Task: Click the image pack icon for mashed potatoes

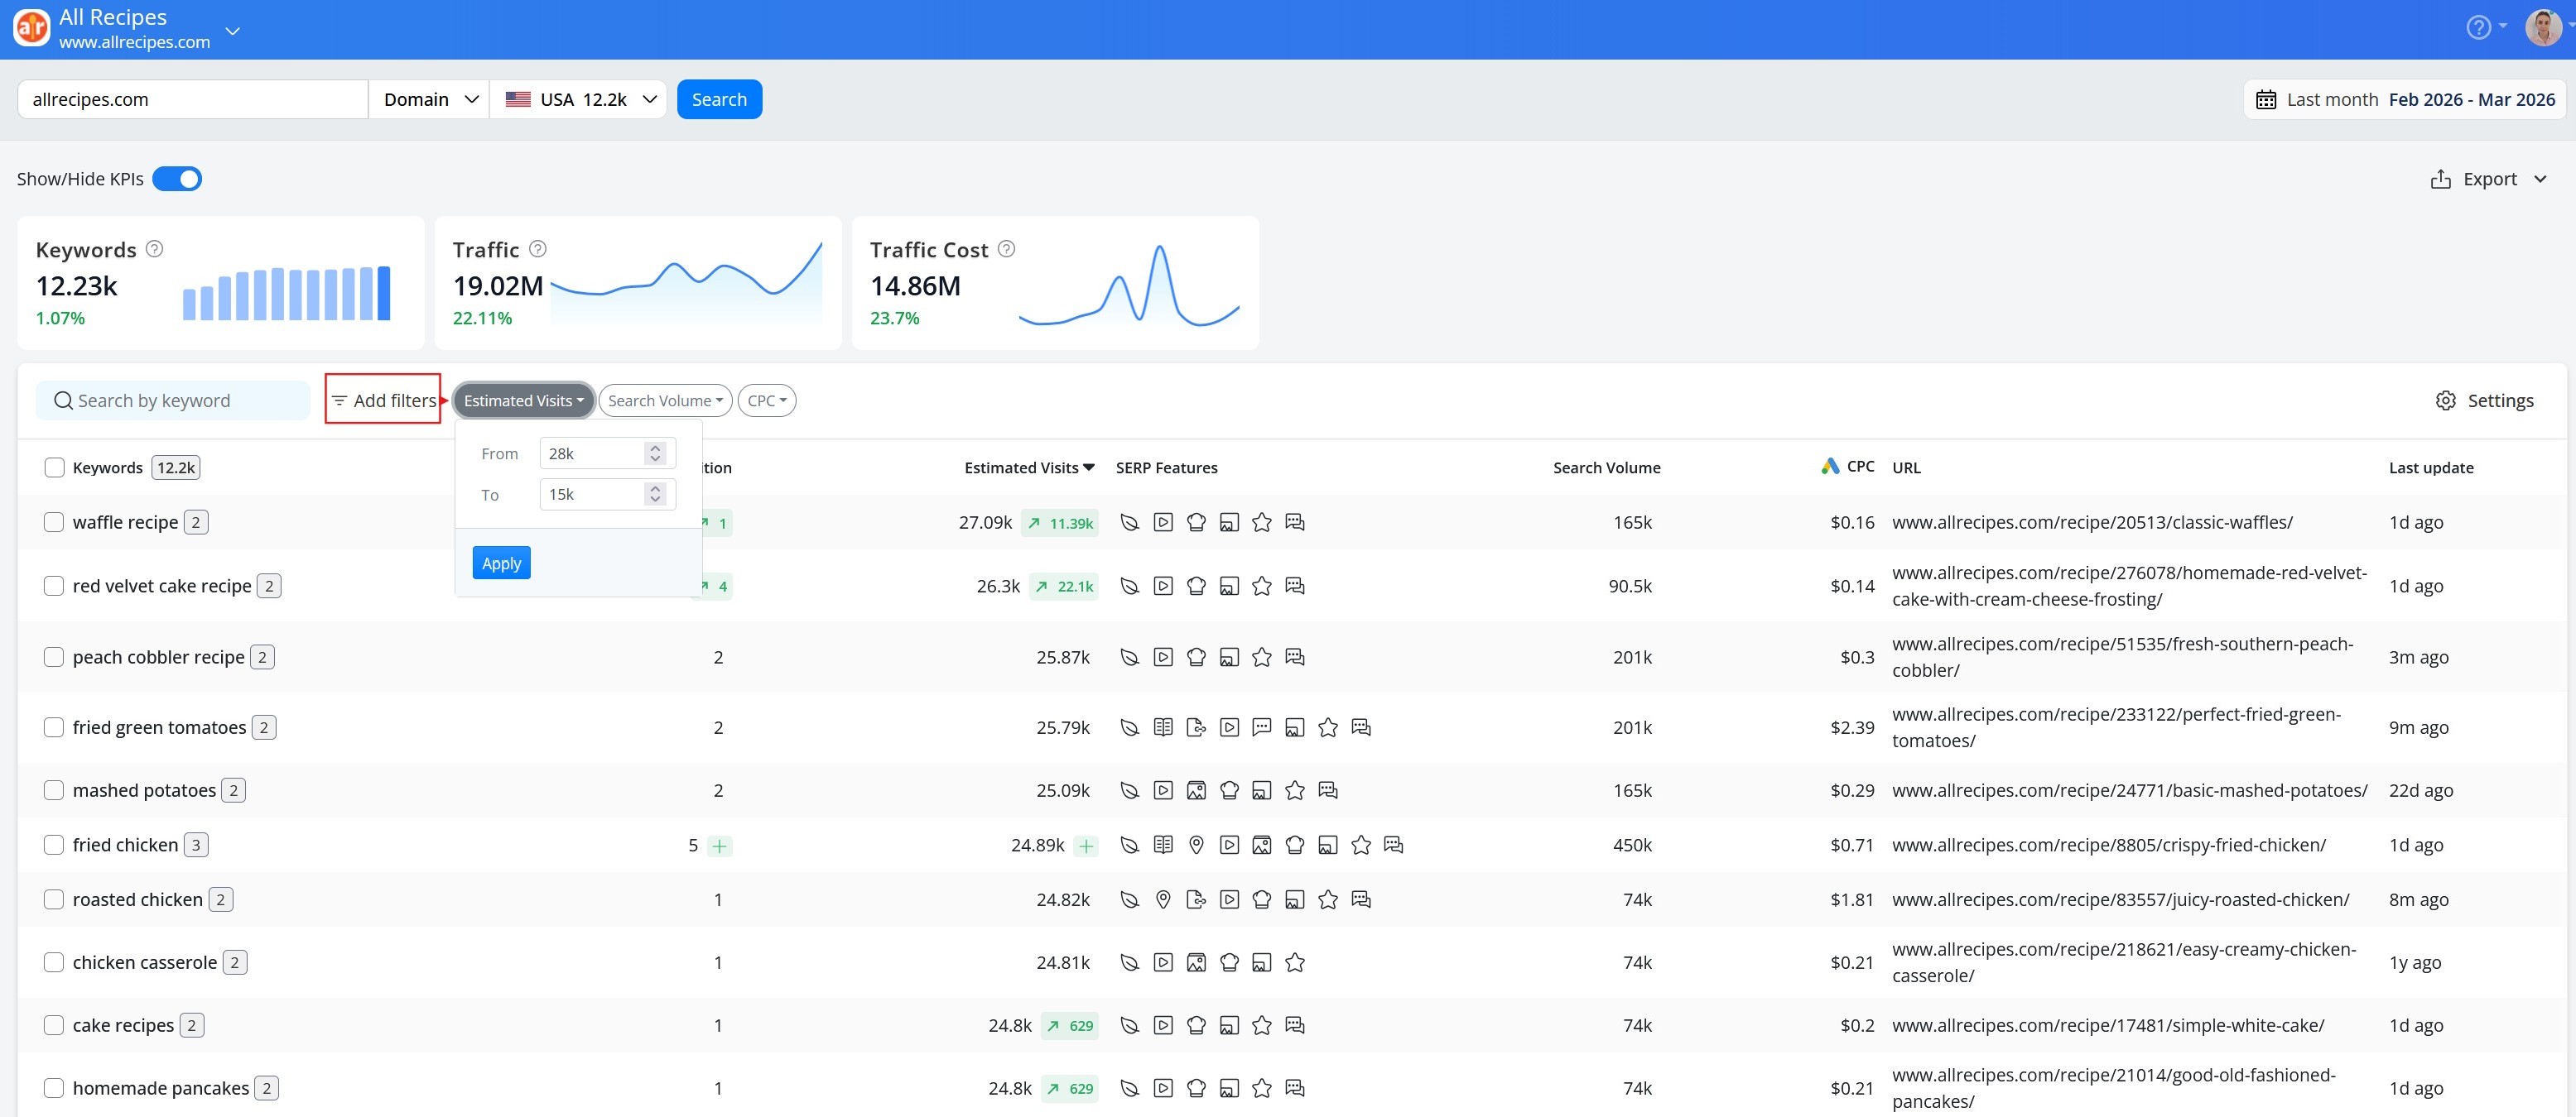Action: click(x=1196, y=790)
